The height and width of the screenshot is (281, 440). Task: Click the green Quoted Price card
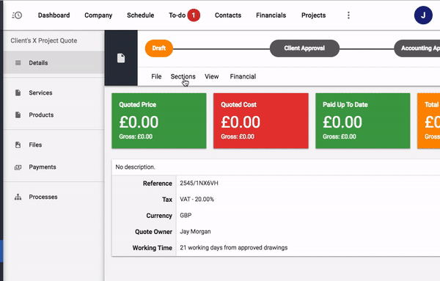tap(159, 121)
